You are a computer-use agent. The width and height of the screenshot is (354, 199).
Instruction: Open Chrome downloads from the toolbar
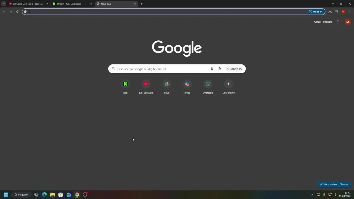pyautogui.click(x=330, y=12)
